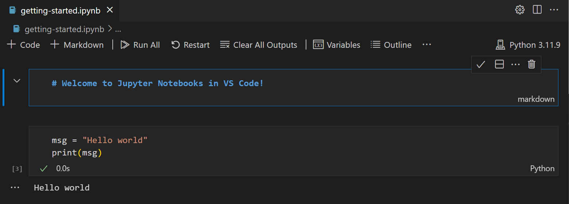Screen dimensions: 569x204
Task: Select the getting-started.ipynb tab
Action: pos(60,11)
